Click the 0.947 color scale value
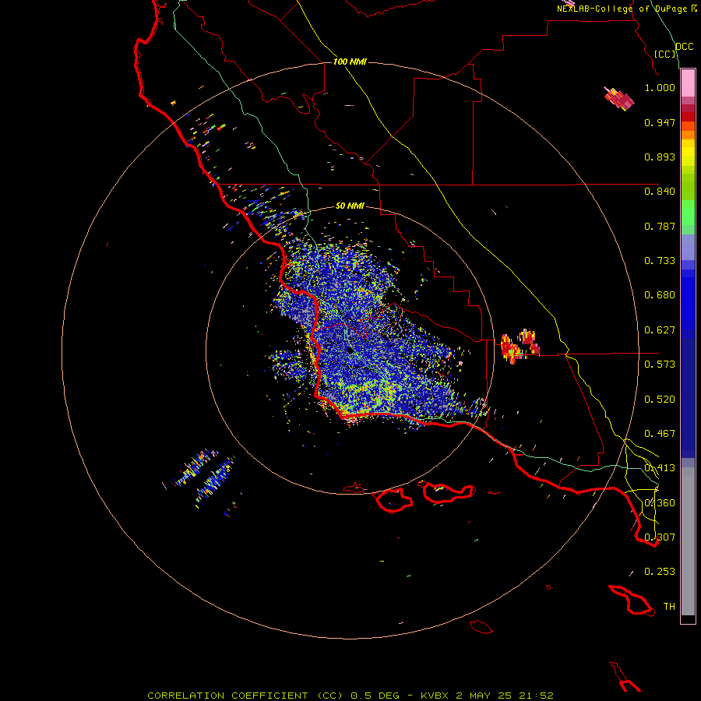 pyautogui.click(x=660, y=122)
